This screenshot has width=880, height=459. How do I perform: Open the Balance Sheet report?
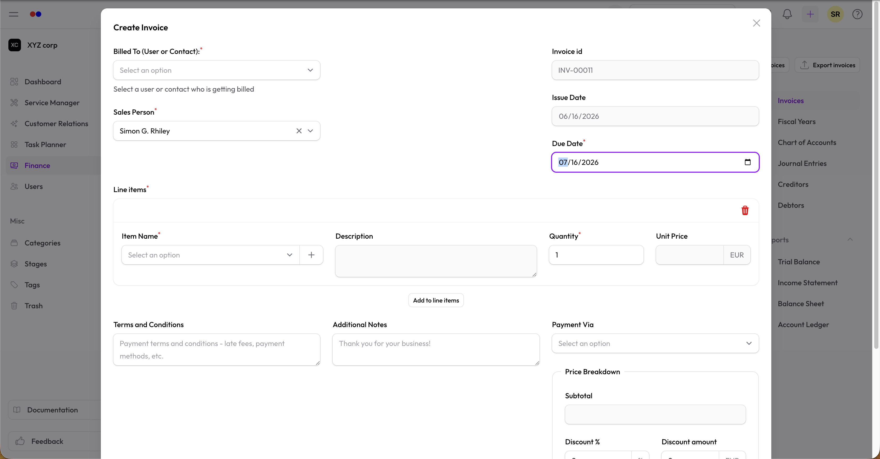pos(801,304)
